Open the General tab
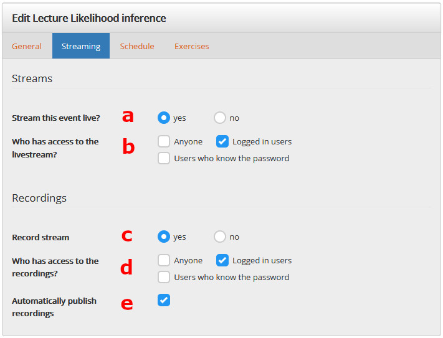The width and height of the screenshot is (443, 338). (x=27, y=46)
